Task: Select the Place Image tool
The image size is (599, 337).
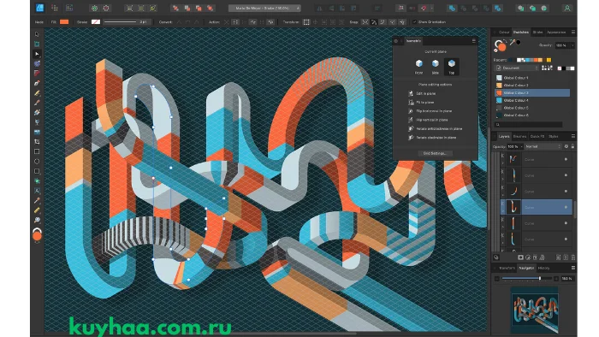Action: point(37,132)
